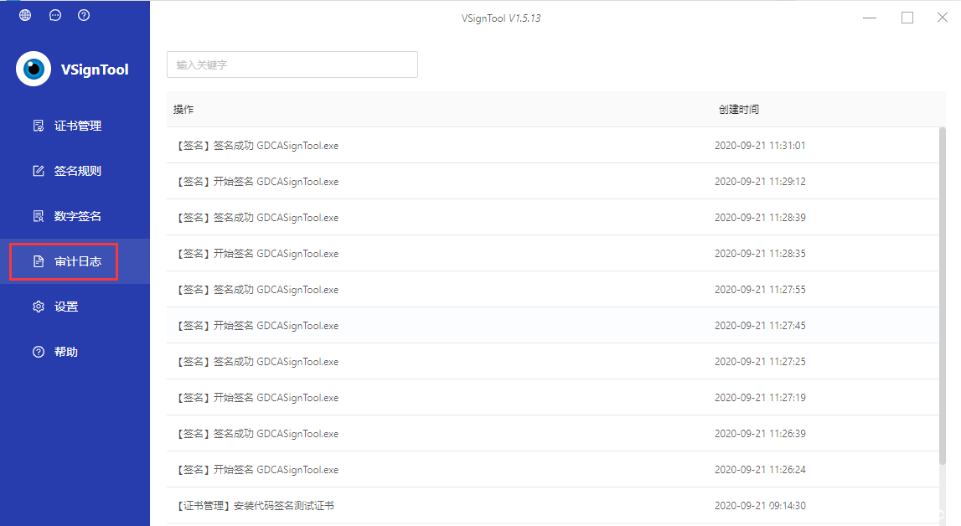Select the 开始签名 log row at 11:29:12

(553, 181)
